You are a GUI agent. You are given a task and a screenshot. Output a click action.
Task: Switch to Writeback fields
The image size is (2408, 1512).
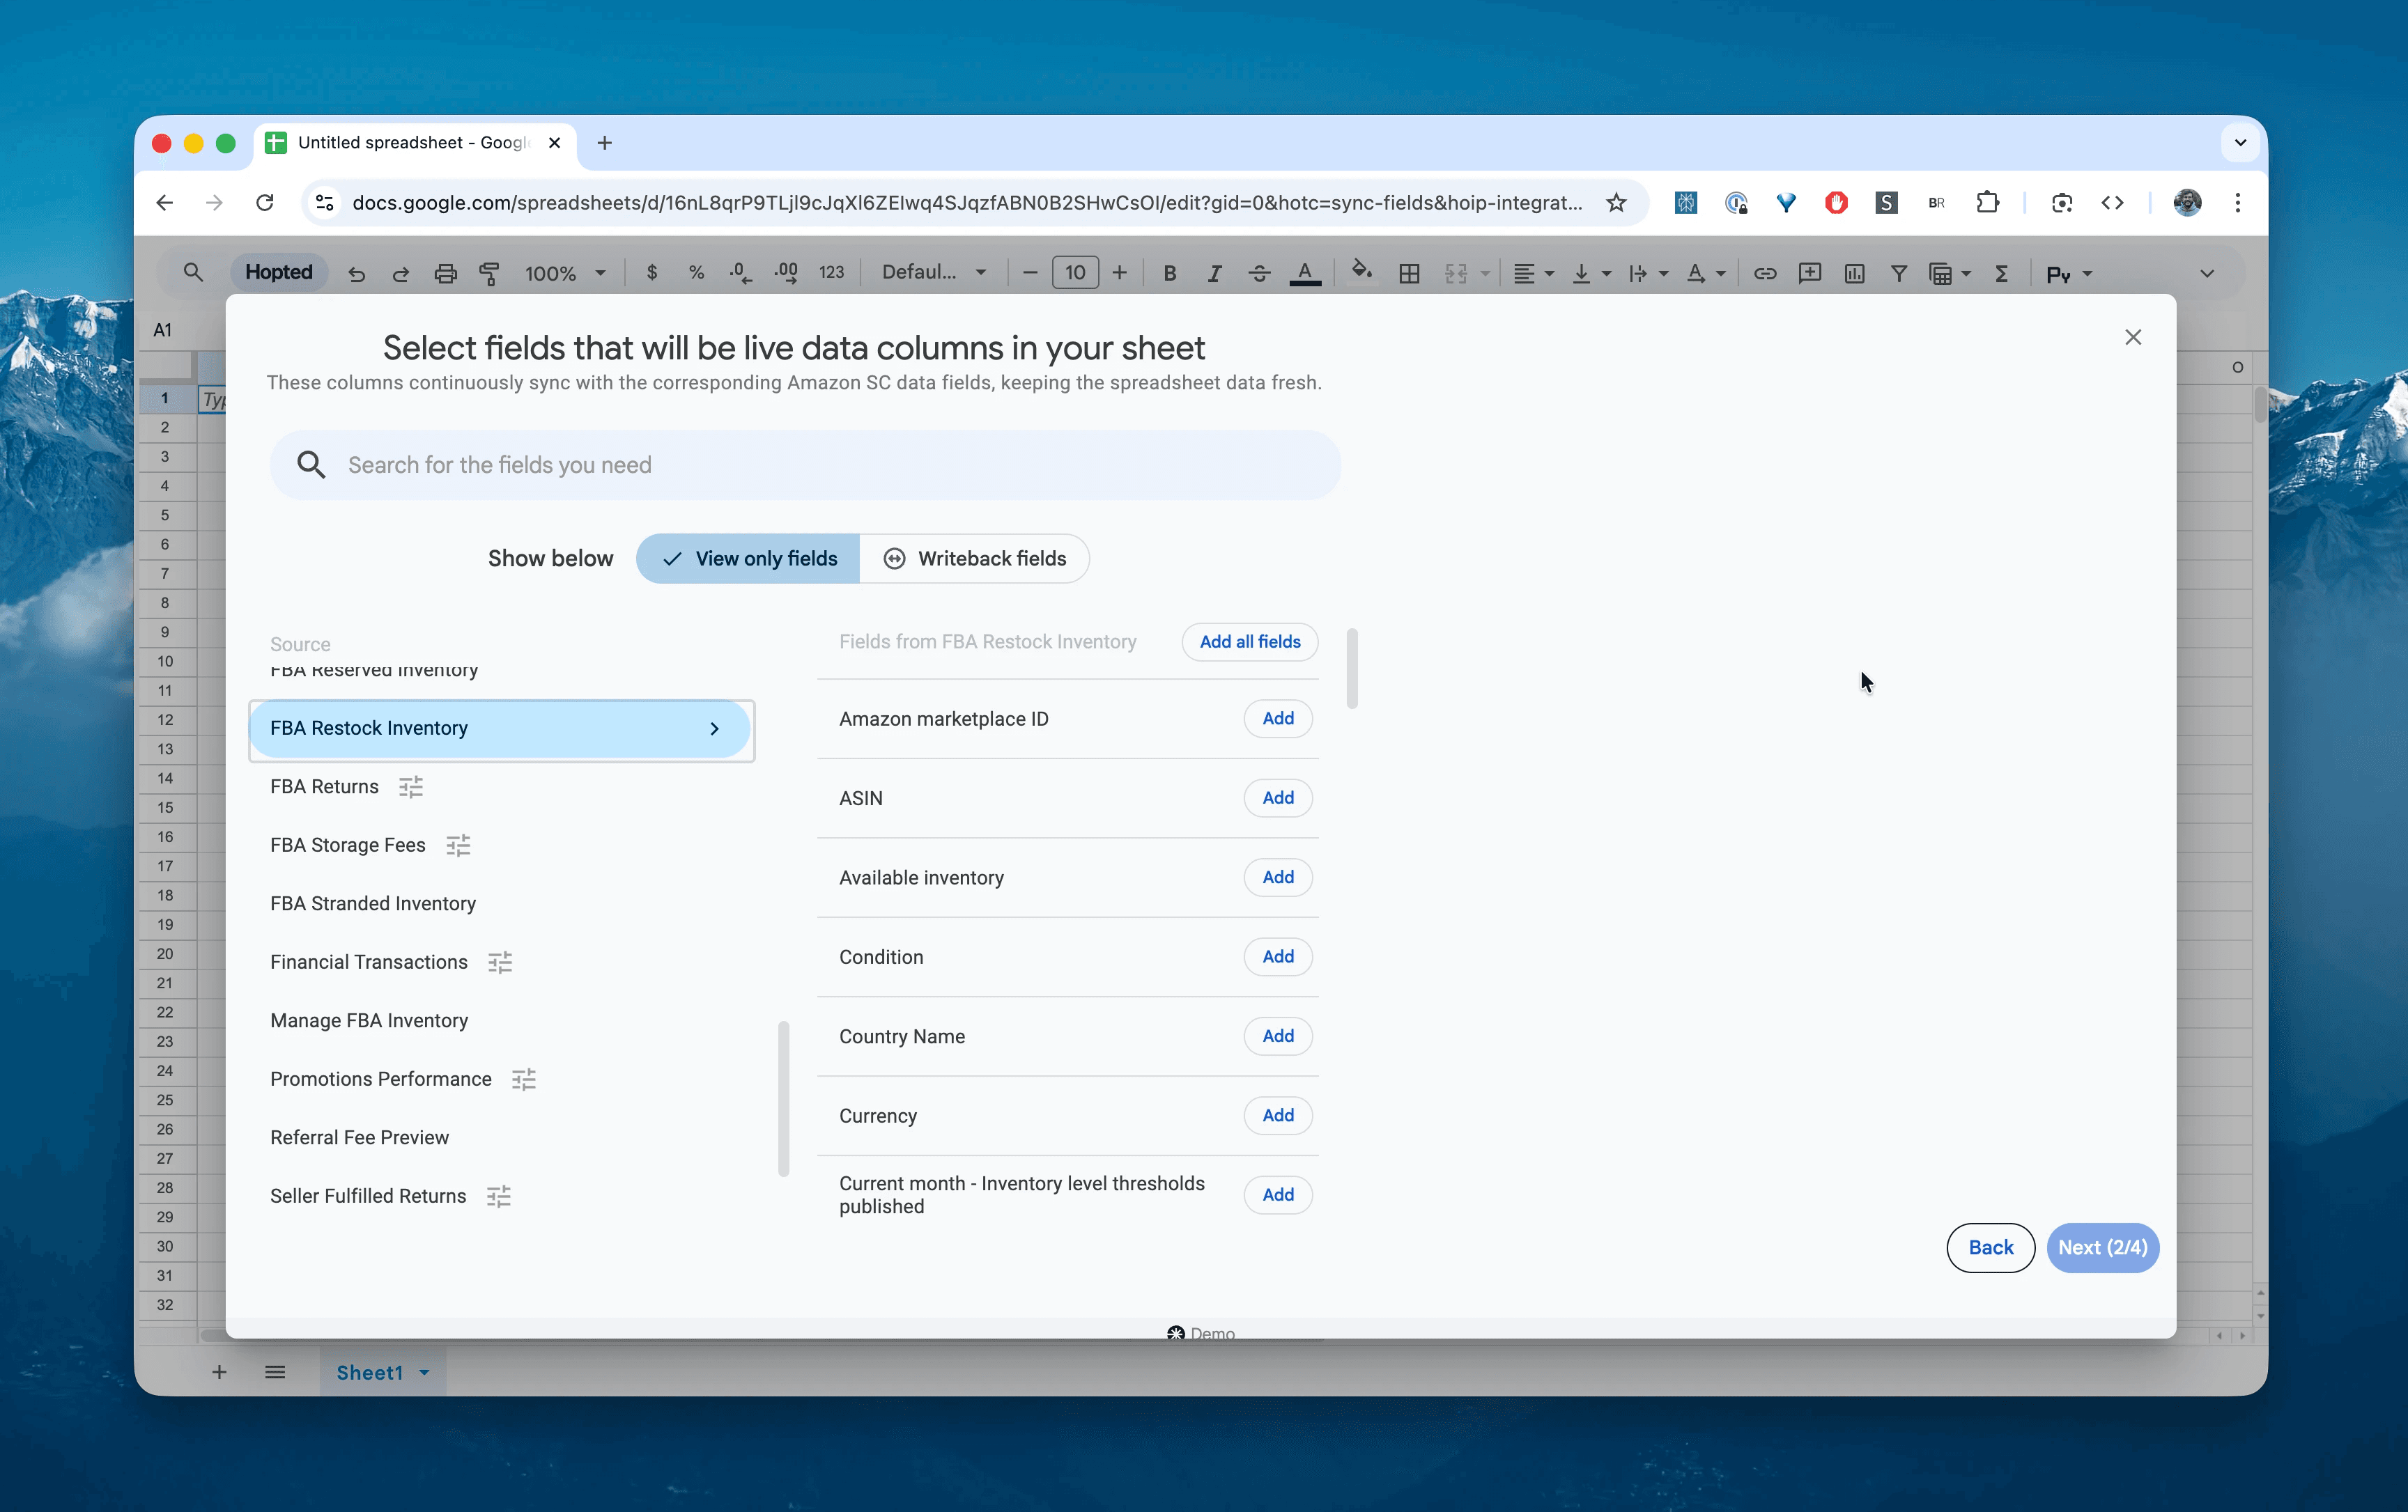[x=974, y=559]
